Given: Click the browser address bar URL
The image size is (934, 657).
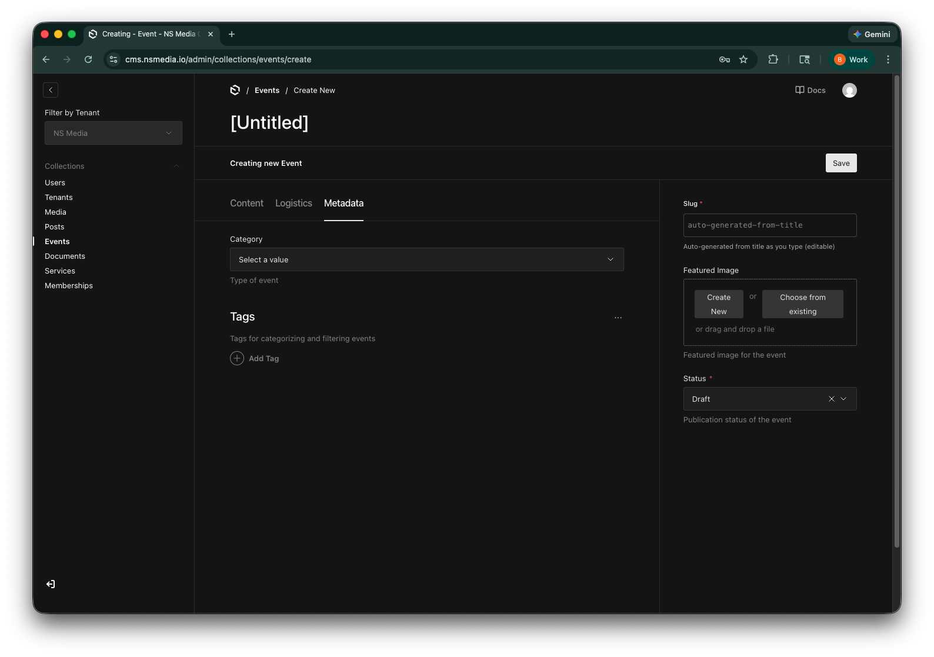Looking at the screenshot, I should pyautogui.click(x=218, y=59).
